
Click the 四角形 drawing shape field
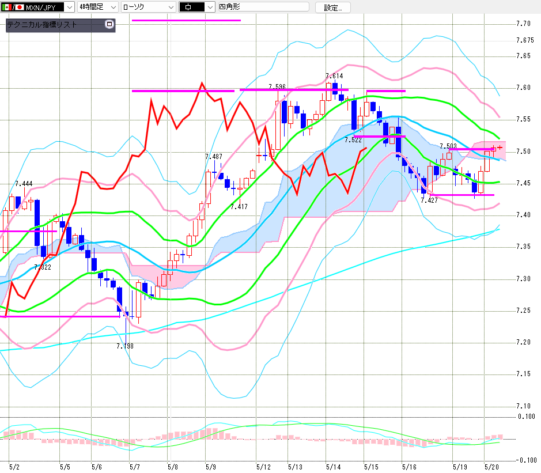264,6
